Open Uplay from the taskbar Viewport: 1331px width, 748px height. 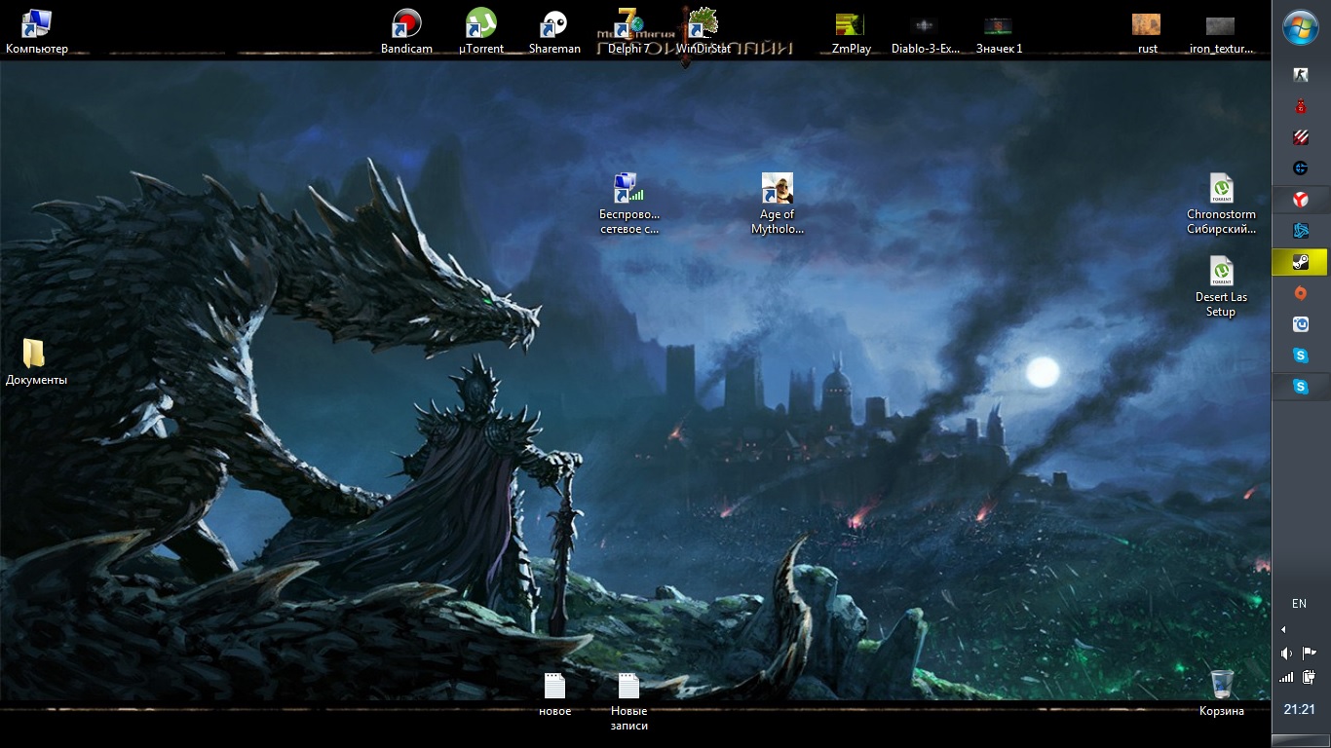tap(1301, 324)
